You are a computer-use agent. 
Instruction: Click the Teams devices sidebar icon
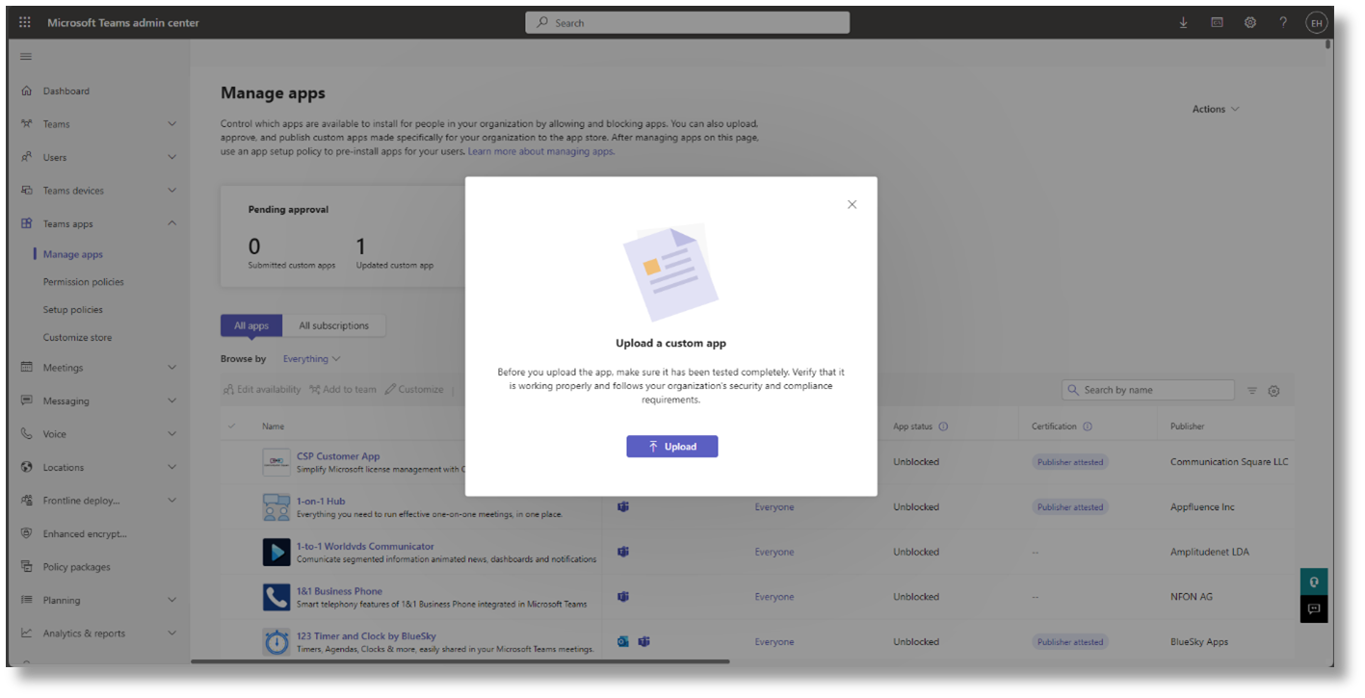(27, 191)
